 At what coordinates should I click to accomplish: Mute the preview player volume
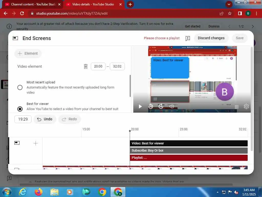pyautogui.click(x=171, y=106)
